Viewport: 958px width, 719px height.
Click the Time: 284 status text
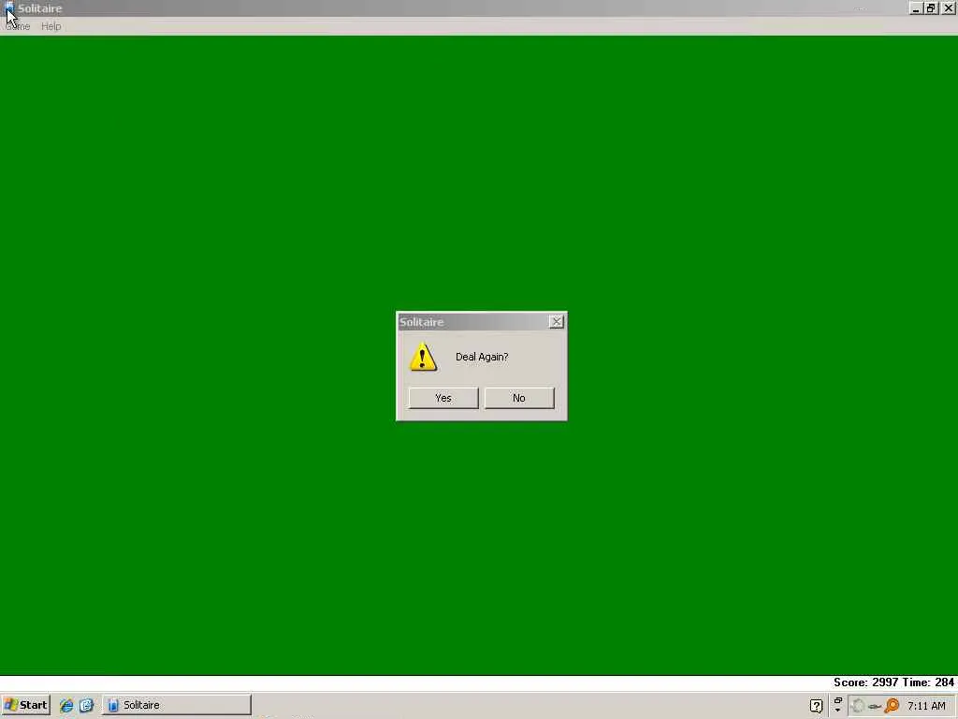pos(927,682)
